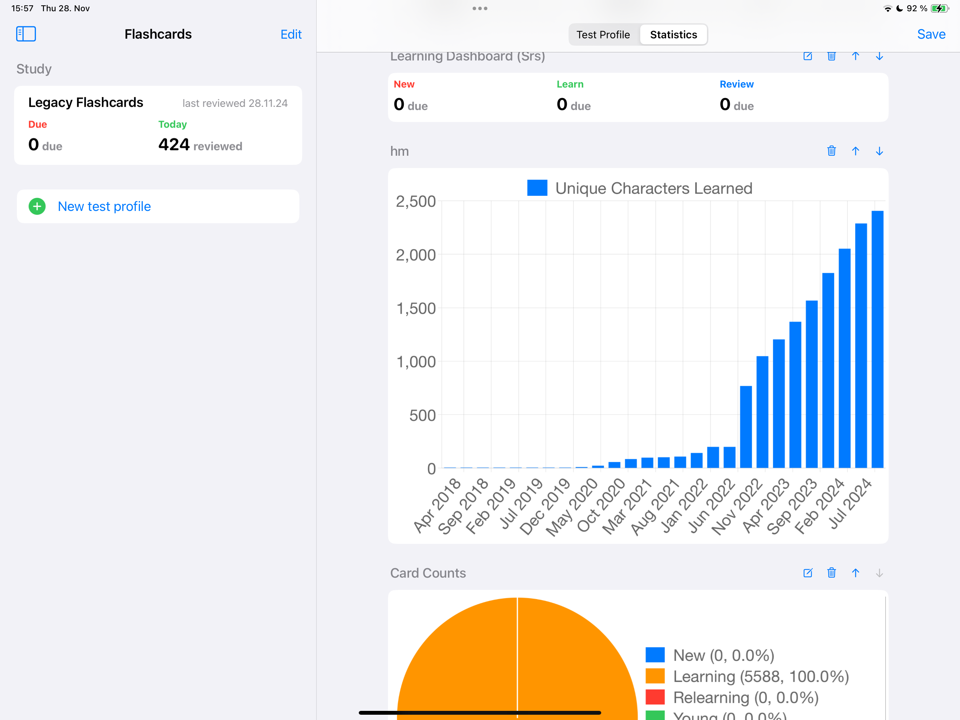Tap the home indicator bar
960x720 pixels.
[x=480, y=712]
